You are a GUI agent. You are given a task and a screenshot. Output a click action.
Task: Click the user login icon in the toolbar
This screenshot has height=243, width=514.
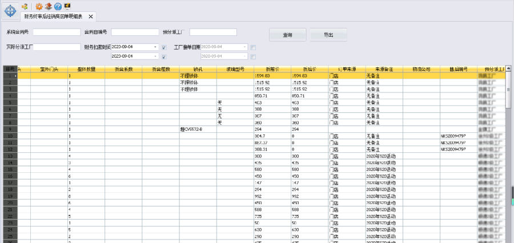pos(24,6)
